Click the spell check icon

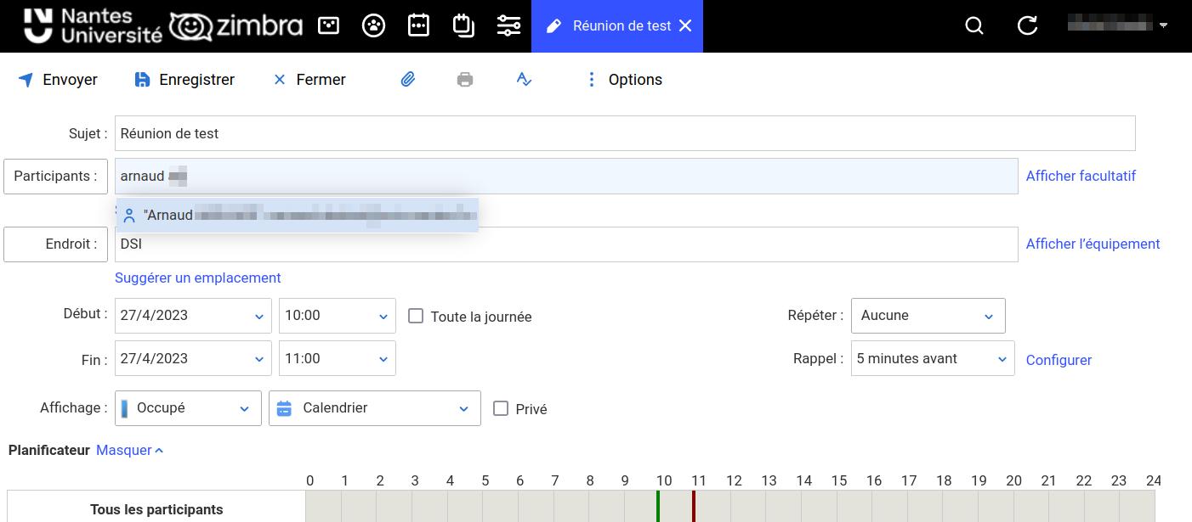[524, 80]
